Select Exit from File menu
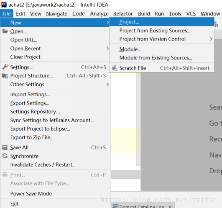Screen dimensions: 222x208 click(55, 204)
